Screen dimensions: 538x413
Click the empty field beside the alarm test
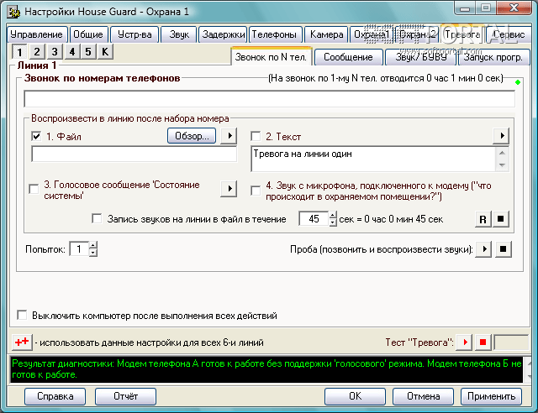click(x=511, y=342)
